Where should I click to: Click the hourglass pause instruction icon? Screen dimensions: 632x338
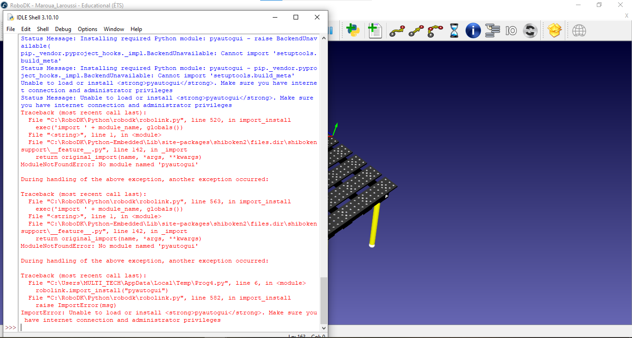pyautogui.click(x=454, y=31)
